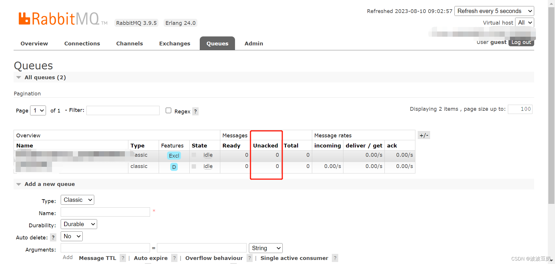This screenshot has width=555, height=264.
Task: Open the Page number dropdown
Action: pyautogui.click(x=38, y=110)
